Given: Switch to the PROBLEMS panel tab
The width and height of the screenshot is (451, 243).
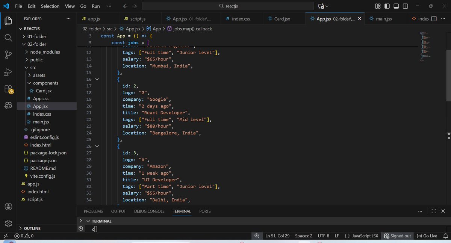Looking at the screenshot, I should pos(93,211).
